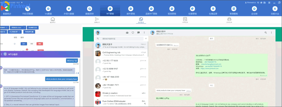Screen dimensions: 282x107
Task: Click the status check icon in the admin row
Action: [15, 44]
